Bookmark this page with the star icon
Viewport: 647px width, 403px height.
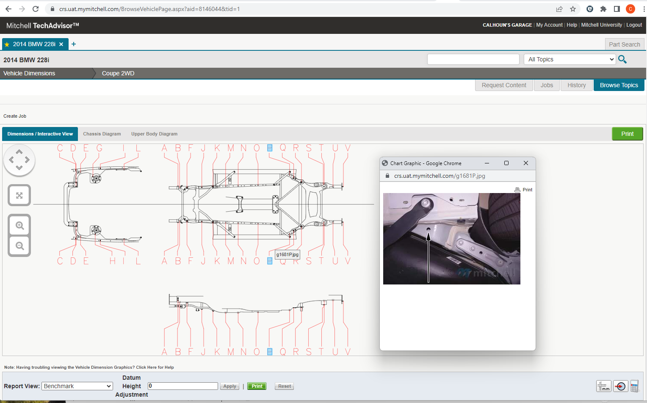[x=573, y=9]
